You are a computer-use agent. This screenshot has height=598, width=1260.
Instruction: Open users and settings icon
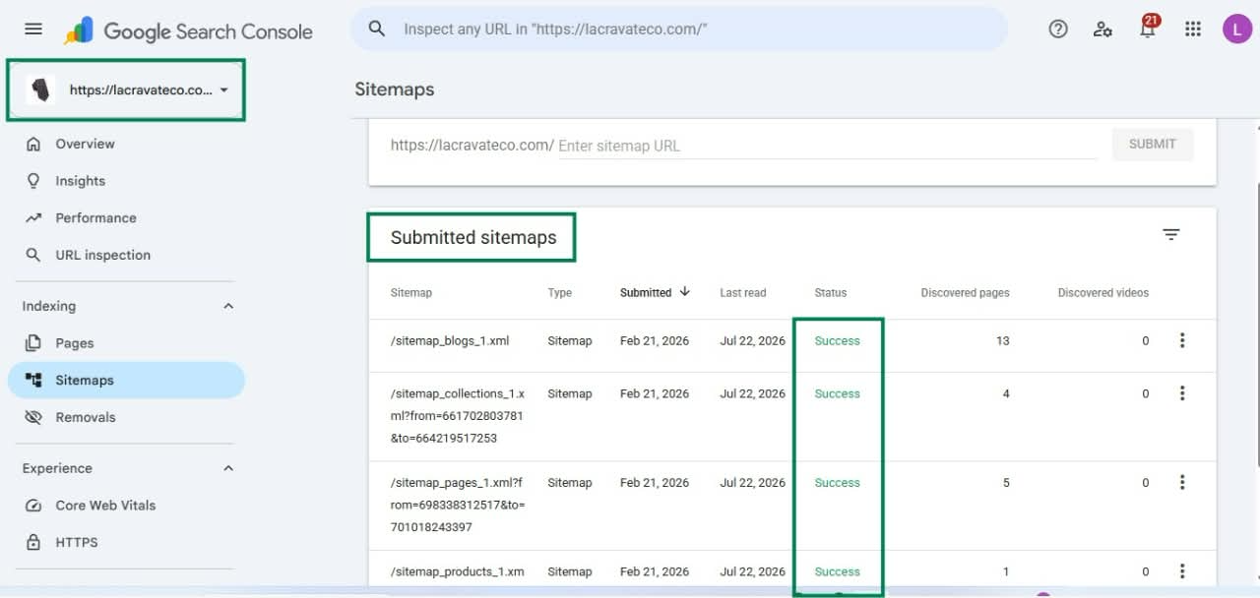[x=1102, y=30]
